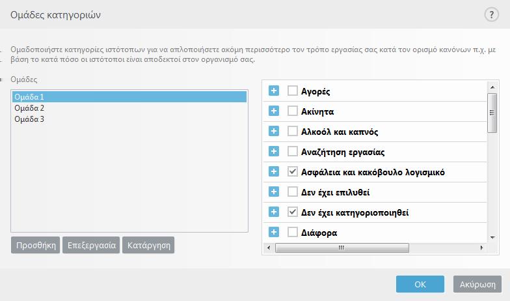Viewport: 510px width, 301px height.
Task: Expand the Διάφορα plus icon
Action: point(273,232)
